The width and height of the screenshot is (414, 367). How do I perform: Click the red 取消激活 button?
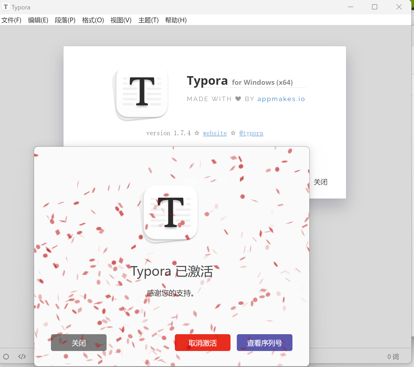pyautogui.click(x=203, y=343)
